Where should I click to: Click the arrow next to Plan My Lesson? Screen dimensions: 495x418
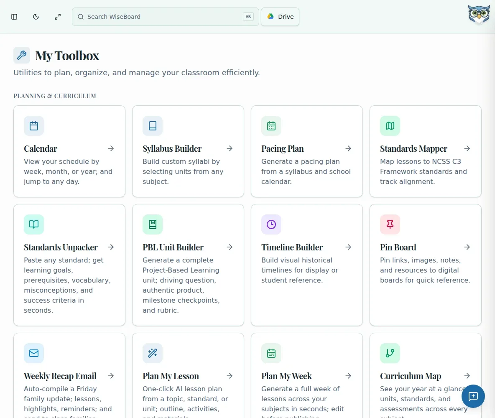[230, 376]
